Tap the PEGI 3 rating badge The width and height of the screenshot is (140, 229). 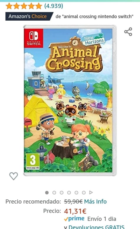[33, 162]
